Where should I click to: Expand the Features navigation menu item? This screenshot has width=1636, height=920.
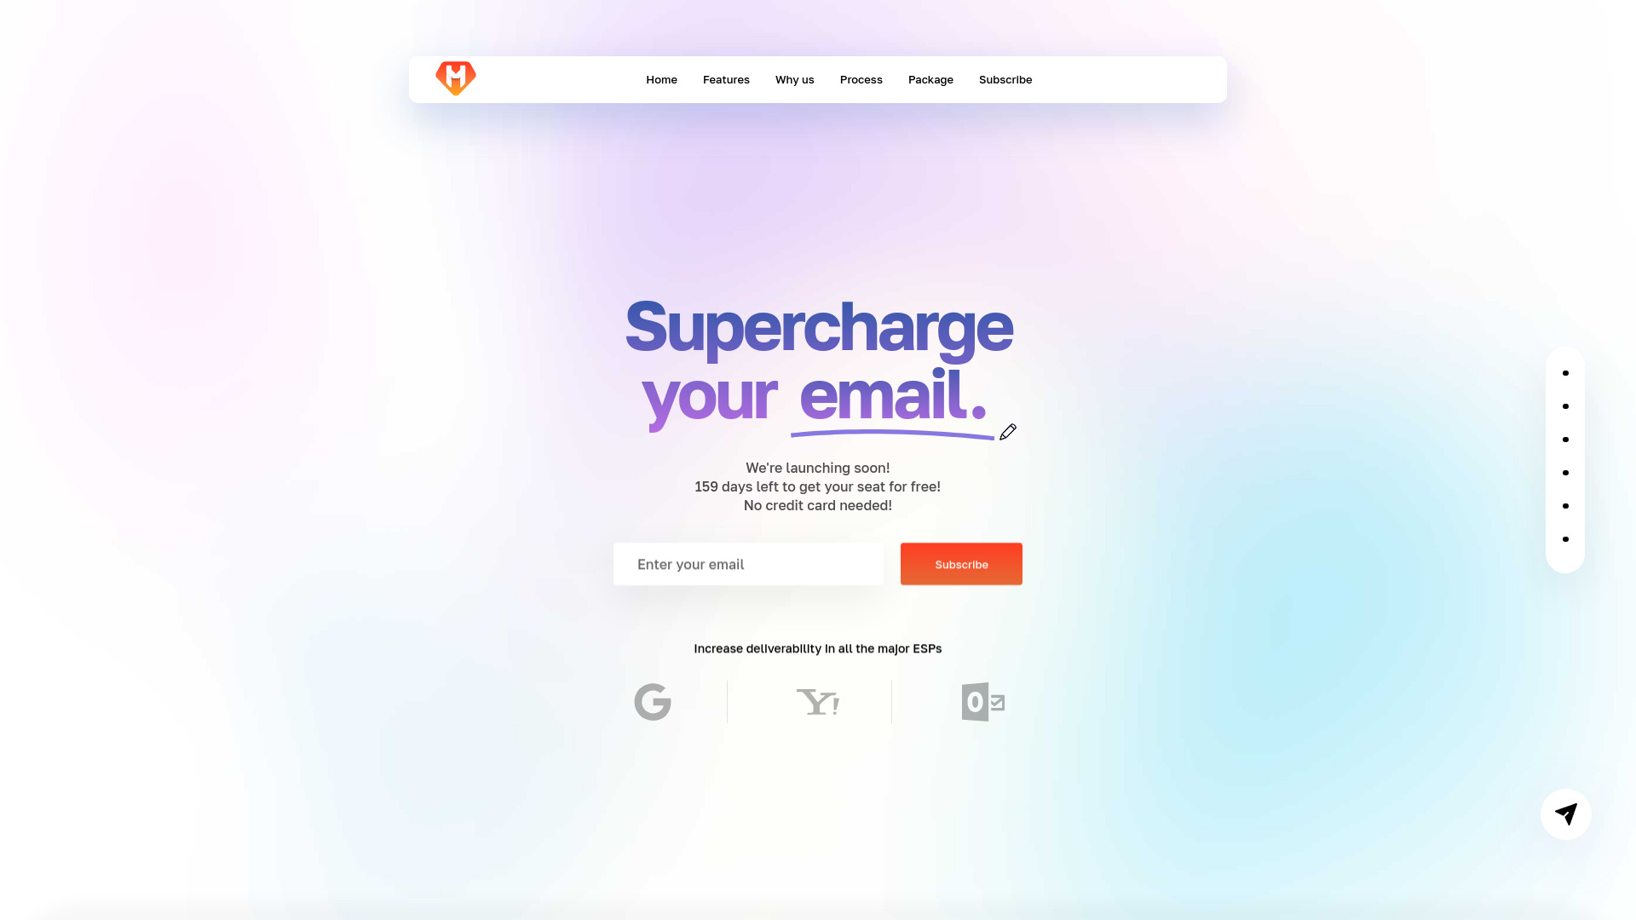[726, 80]
